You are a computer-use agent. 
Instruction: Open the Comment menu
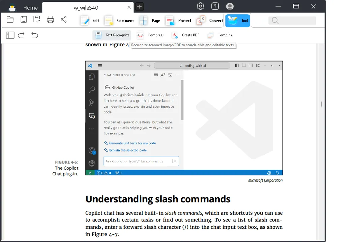119,21
